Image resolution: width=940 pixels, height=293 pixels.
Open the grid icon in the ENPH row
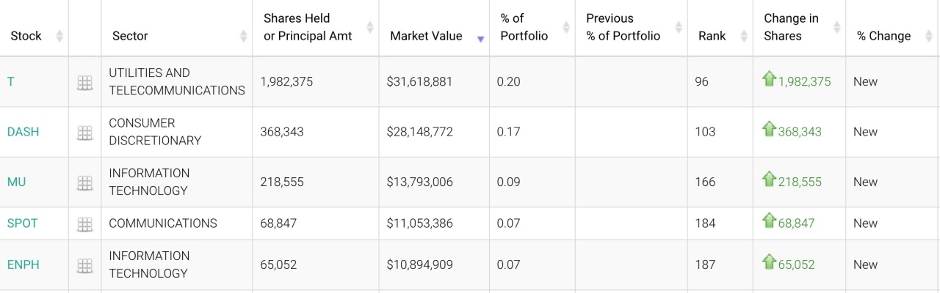coord(85,265)
